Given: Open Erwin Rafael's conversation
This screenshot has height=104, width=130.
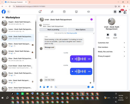Looking at the screenshot, I should (x=18, y=67).
